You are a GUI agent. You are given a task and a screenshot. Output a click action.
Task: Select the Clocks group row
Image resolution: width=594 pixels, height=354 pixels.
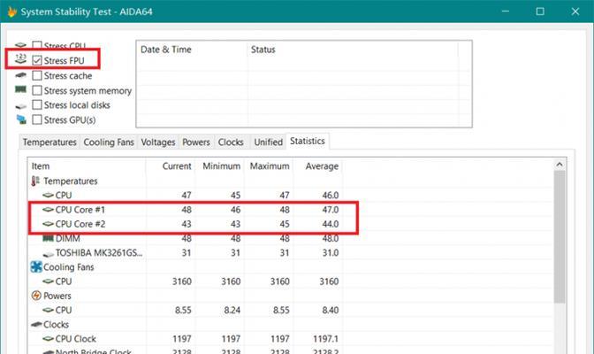click(x=56, y=325)
